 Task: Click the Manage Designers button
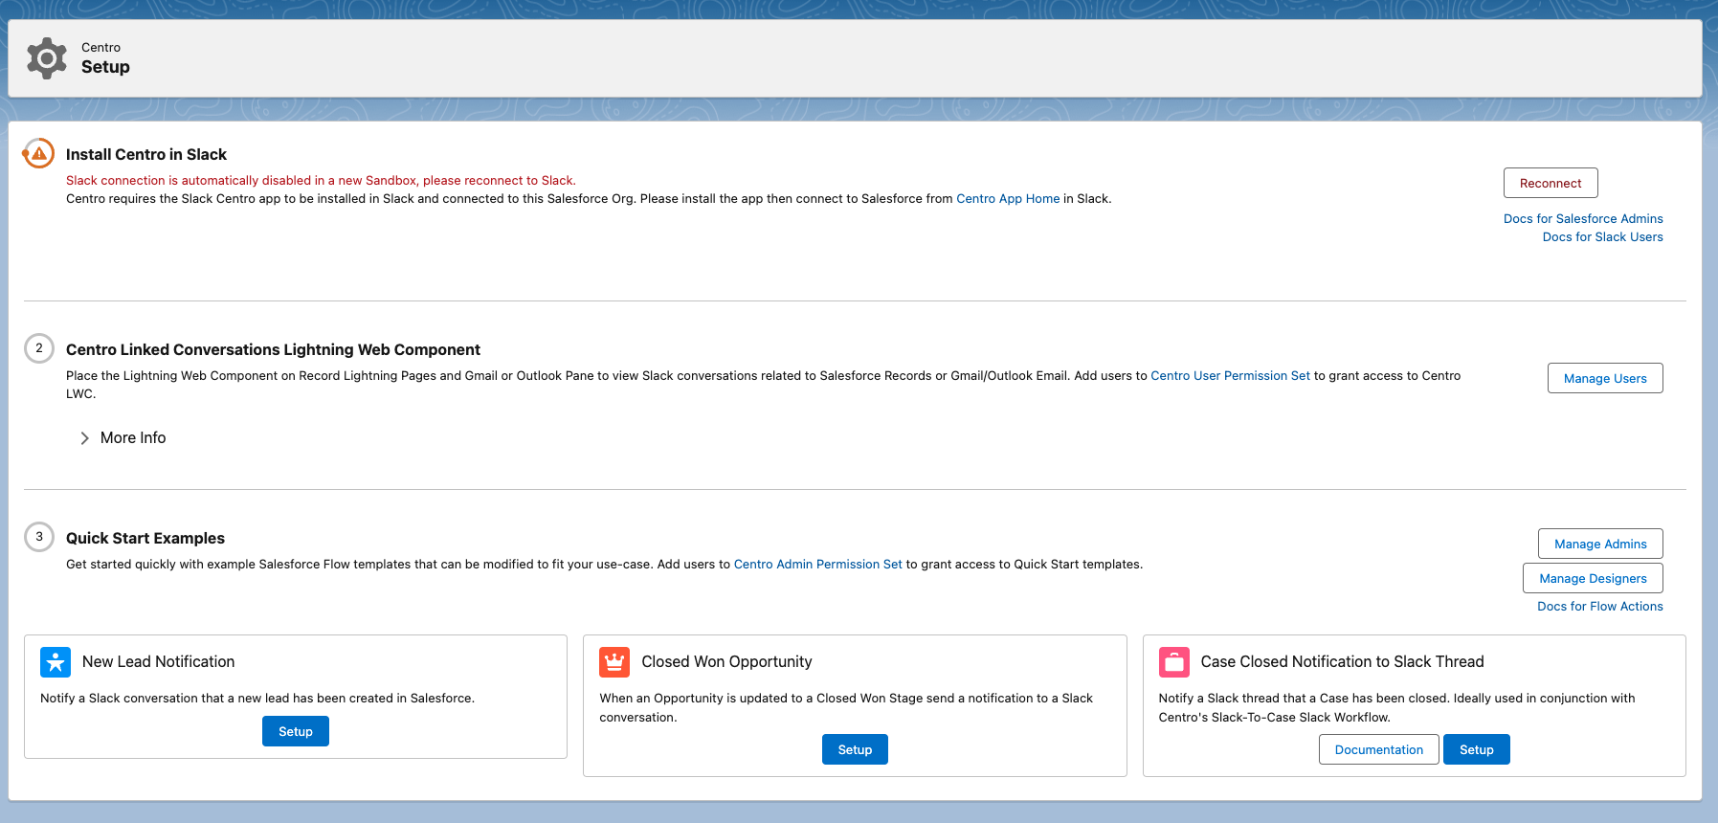point(1593,578)
